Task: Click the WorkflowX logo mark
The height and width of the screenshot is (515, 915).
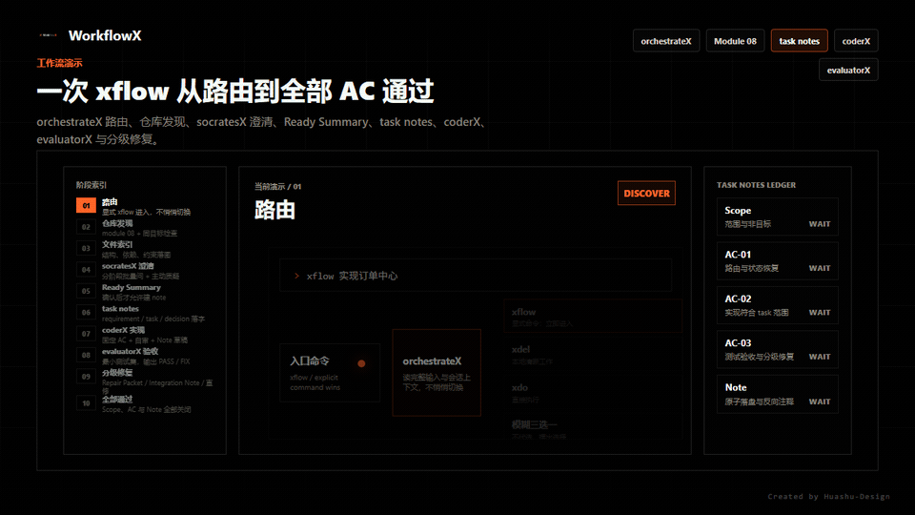Action: click(x=48, y=35)
